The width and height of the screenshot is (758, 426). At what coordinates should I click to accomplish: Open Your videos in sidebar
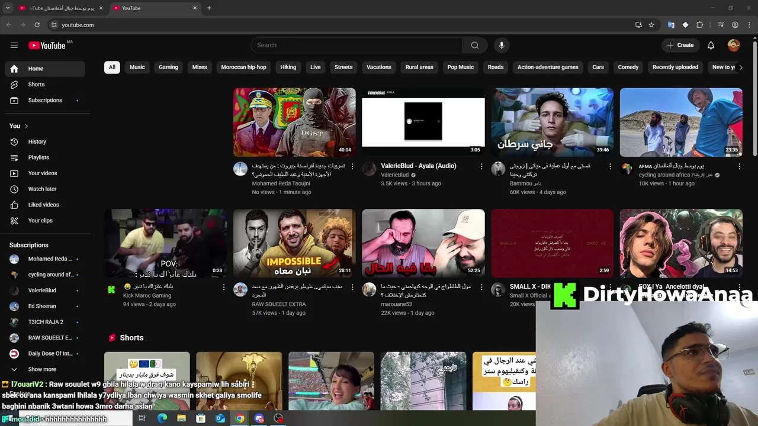click(x=45, y=173)
